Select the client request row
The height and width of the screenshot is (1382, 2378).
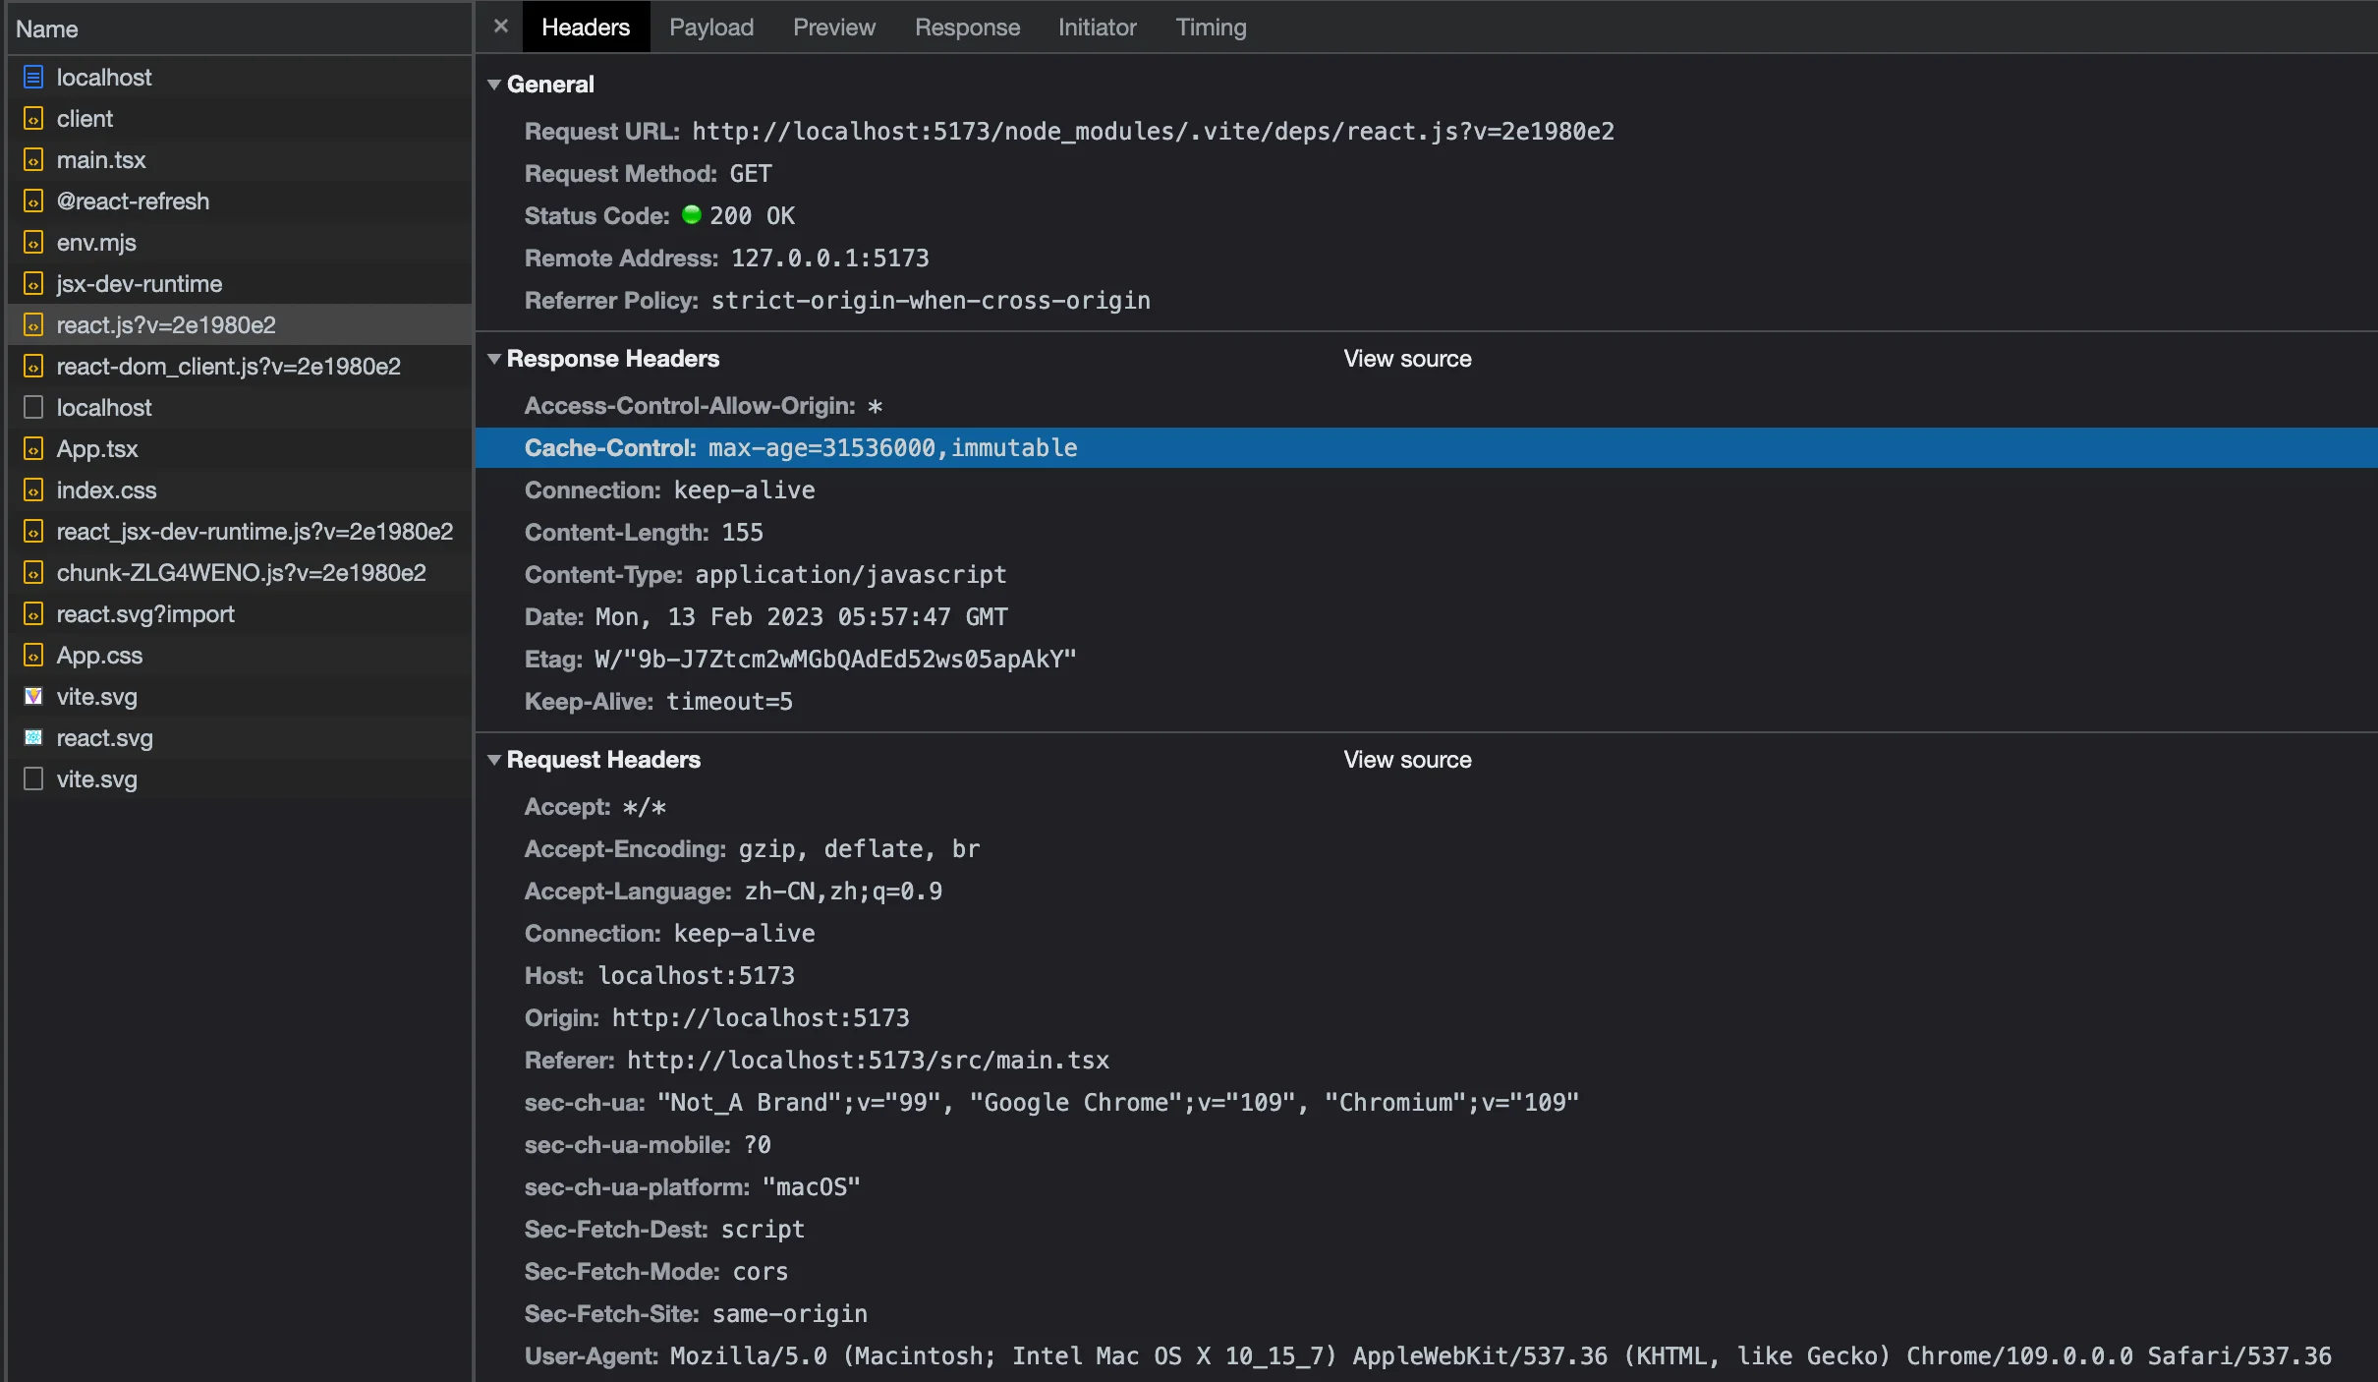(x=240, y=118)
